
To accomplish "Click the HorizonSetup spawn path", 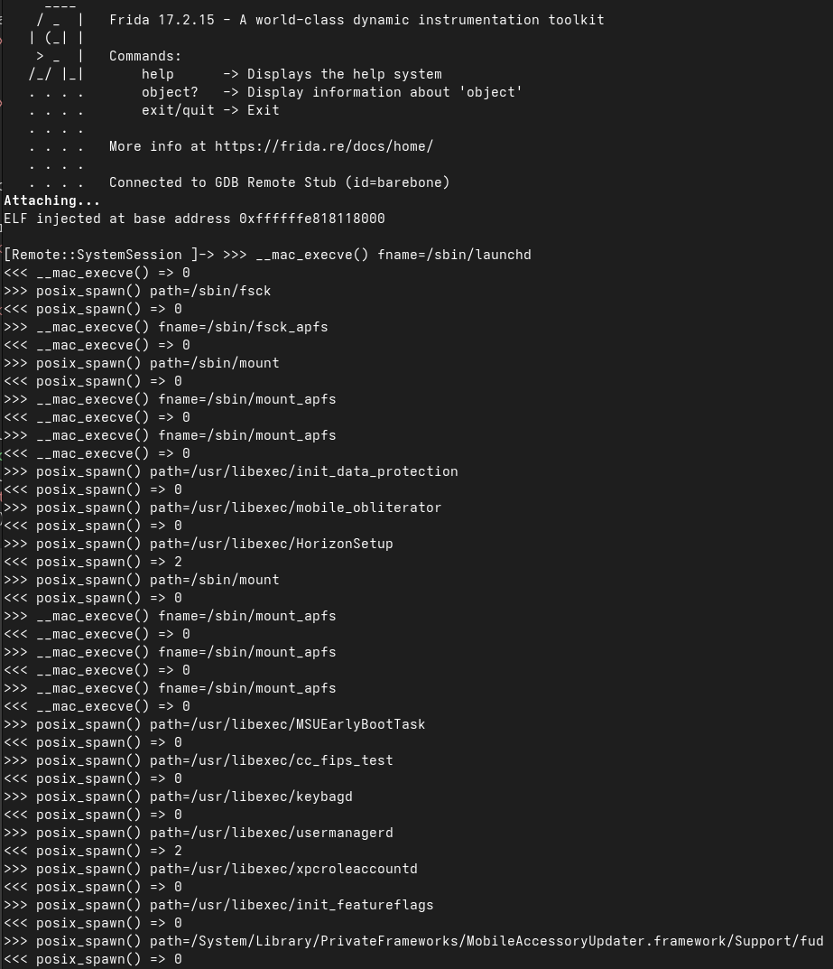I will coord(271,544).
